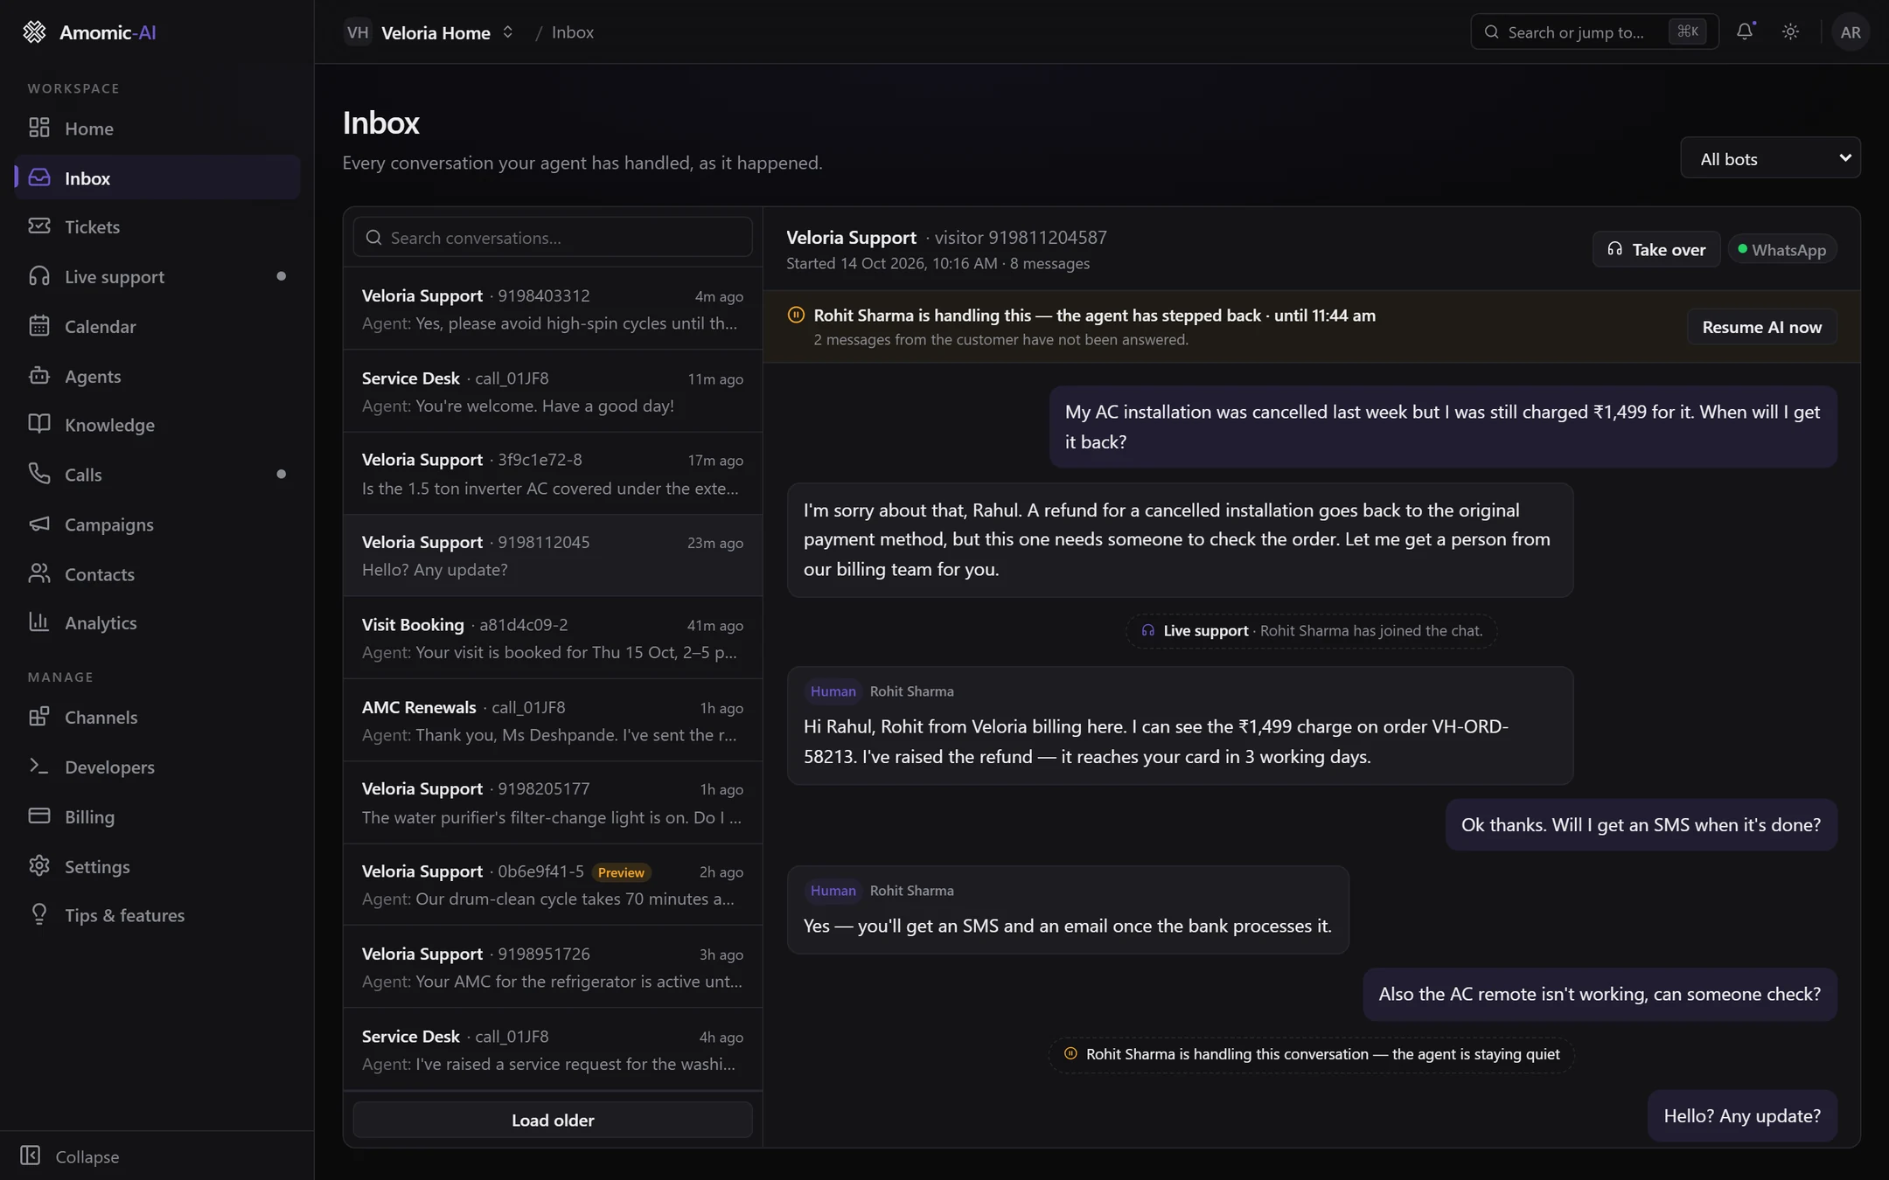Open Calendar page
Screen dimensions: 1889x1180
tap(157, 326)
